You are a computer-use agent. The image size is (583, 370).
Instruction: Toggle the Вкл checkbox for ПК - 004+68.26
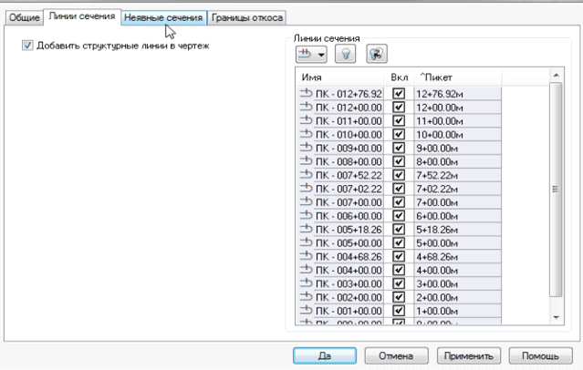coord(398,258)
